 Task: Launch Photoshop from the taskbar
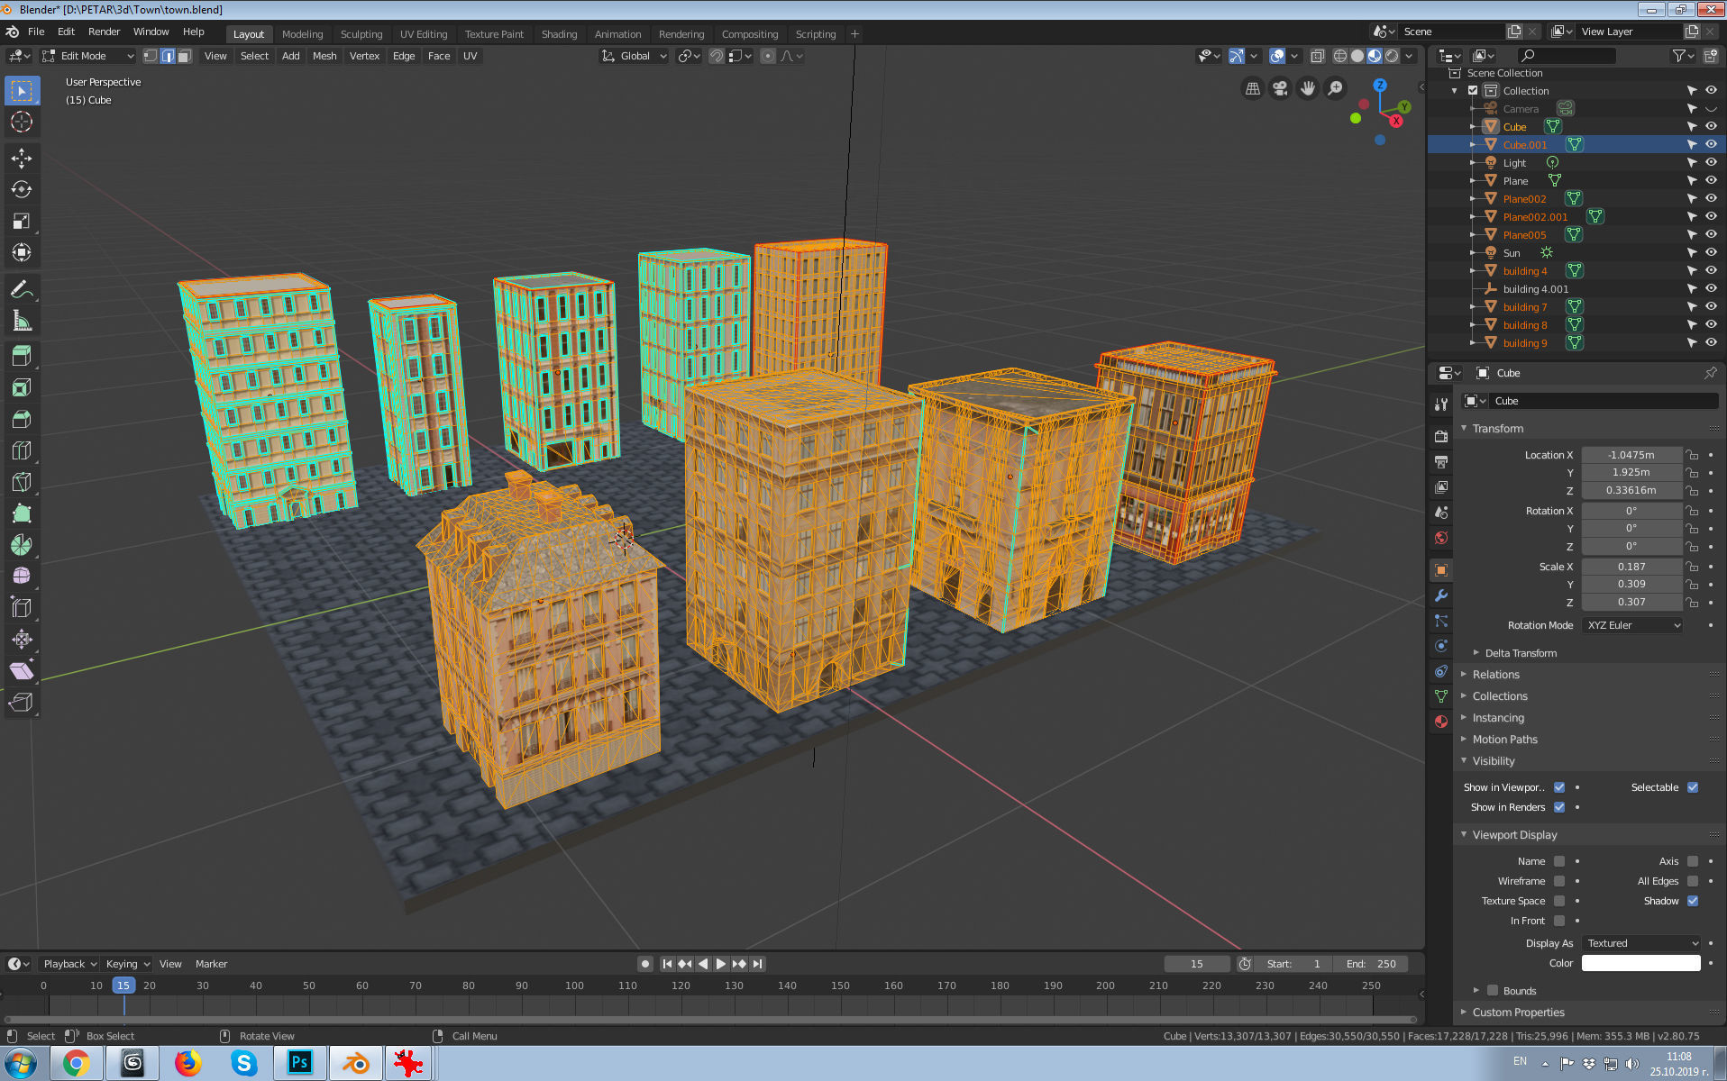(x=300, y=1063)
